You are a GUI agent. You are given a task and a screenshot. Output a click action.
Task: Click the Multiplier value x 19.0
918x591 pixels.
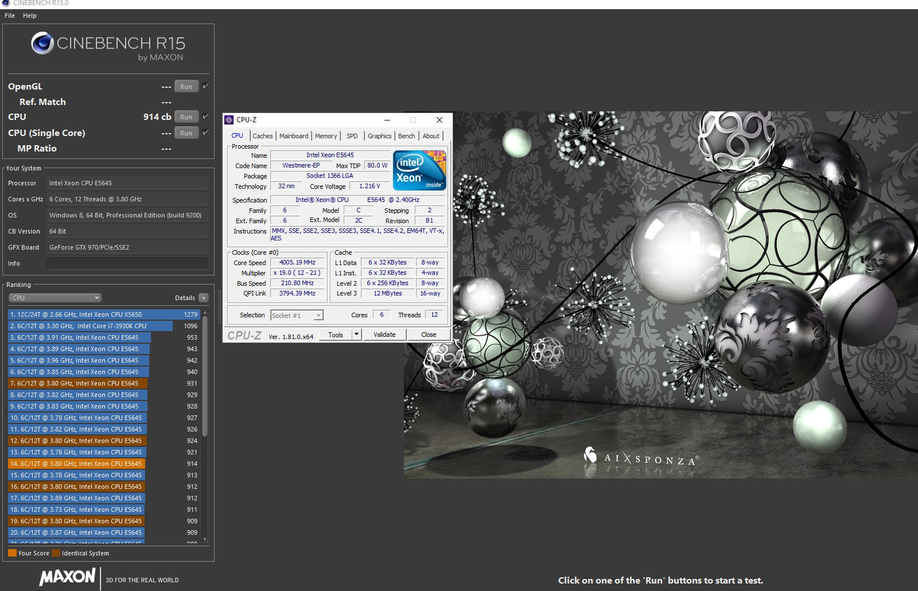(298, 273)
